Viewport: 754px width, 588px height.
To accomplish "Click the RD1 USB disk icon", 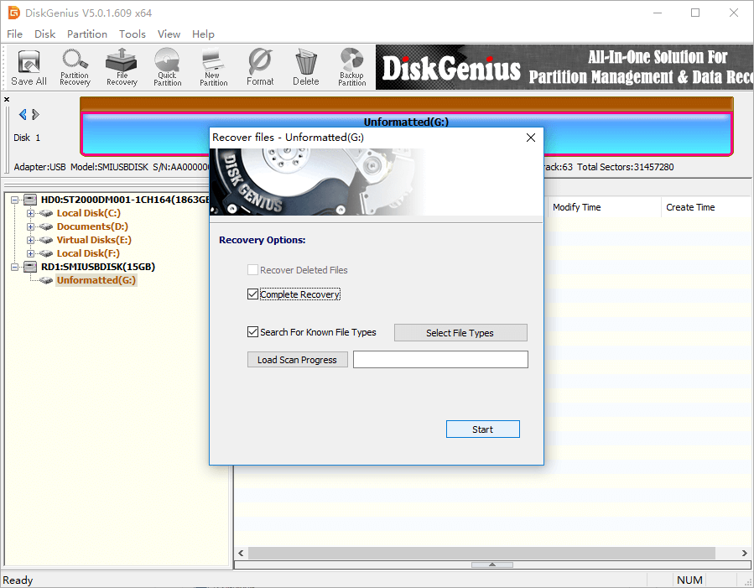I will [30, 267].
